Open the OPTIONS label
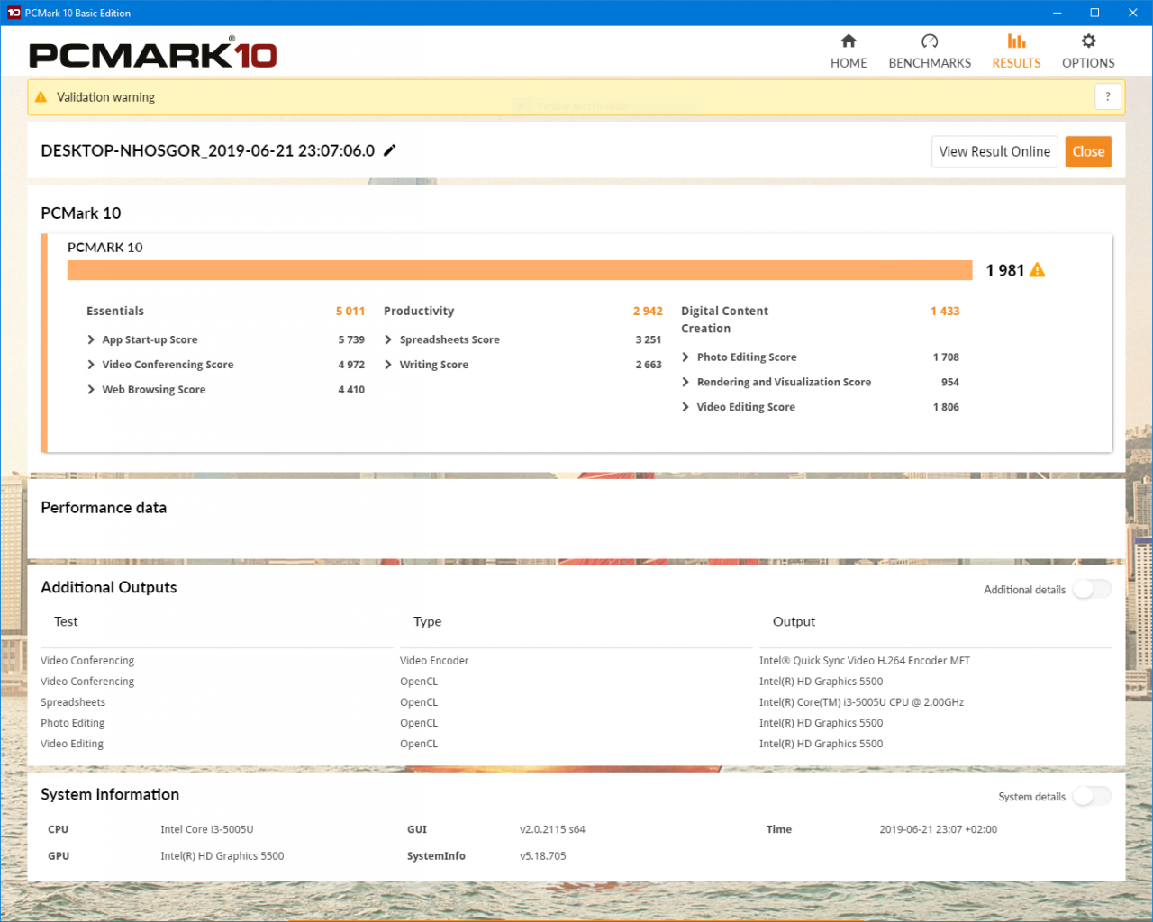This screenshot has width=1153, height=922. tap(1088, 63)
